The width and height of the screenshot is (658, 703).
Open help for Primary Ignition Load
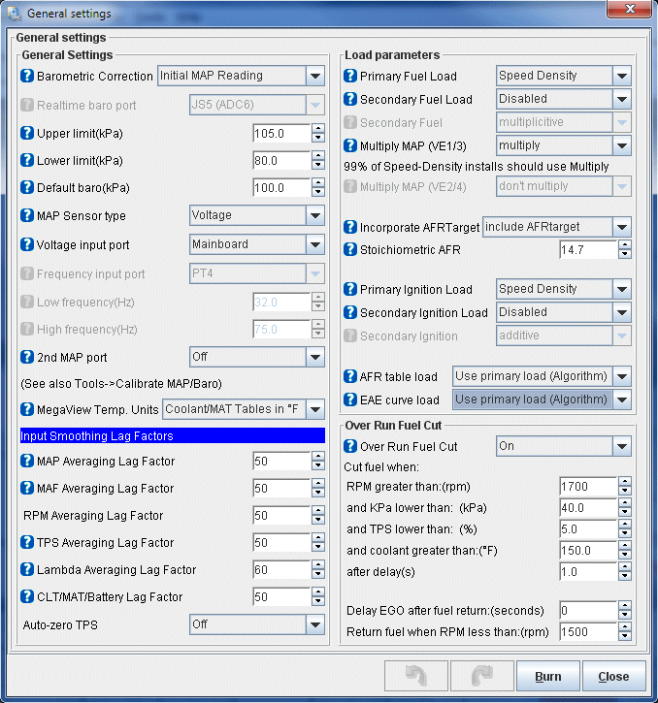[x=350, y=289]
